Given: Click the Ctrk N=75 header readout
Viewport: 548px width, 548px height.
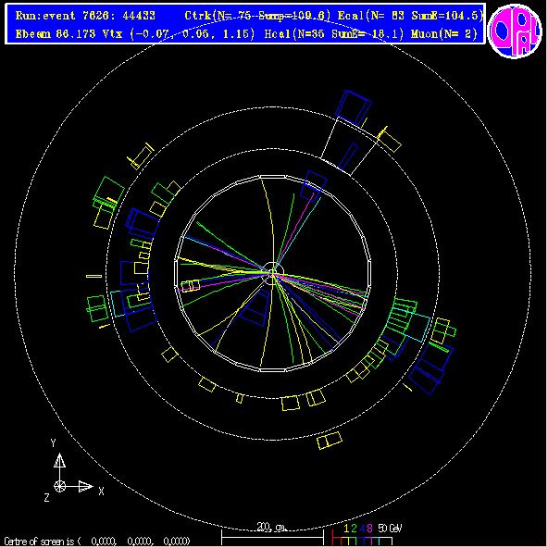Looking at the screenshot, I should coord(257,16).
